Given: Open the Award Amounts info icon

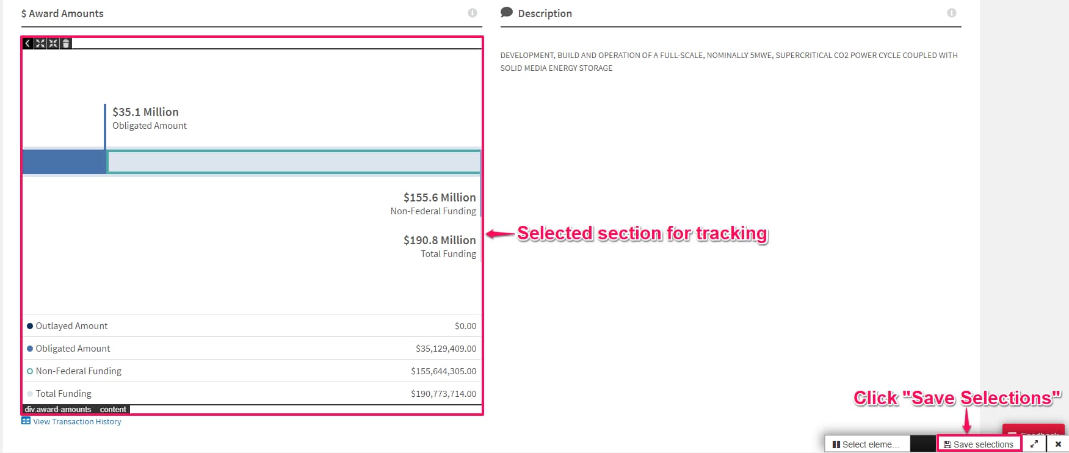Looking at the screenshot, I should (x=471, y=13).
